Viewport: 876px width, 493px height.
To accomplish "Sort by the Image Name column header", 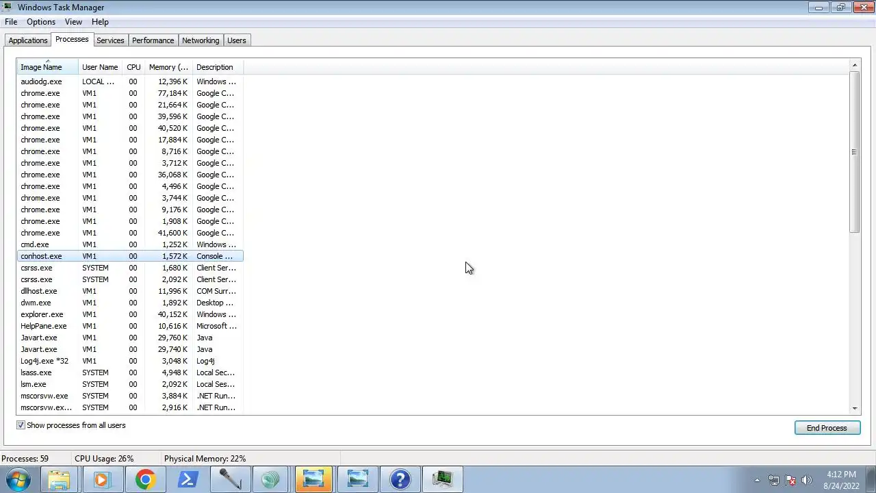I will coord(48,67).
